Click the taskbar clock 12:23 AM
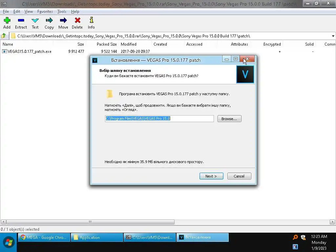336x252 pixels. tap(319, 237)
